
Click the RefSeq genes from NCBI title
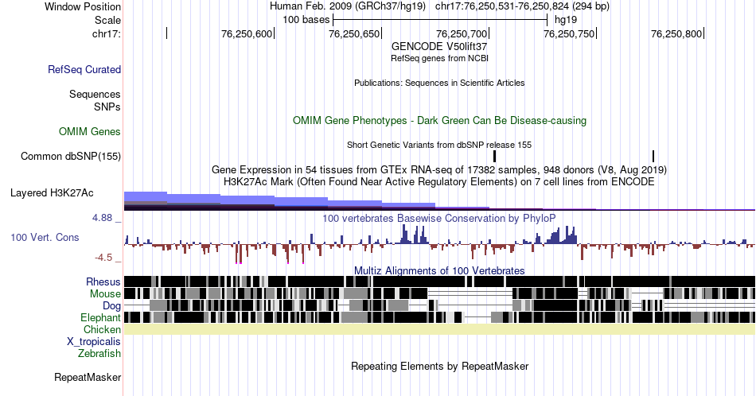pyautogui.click(x=439, y=58)
